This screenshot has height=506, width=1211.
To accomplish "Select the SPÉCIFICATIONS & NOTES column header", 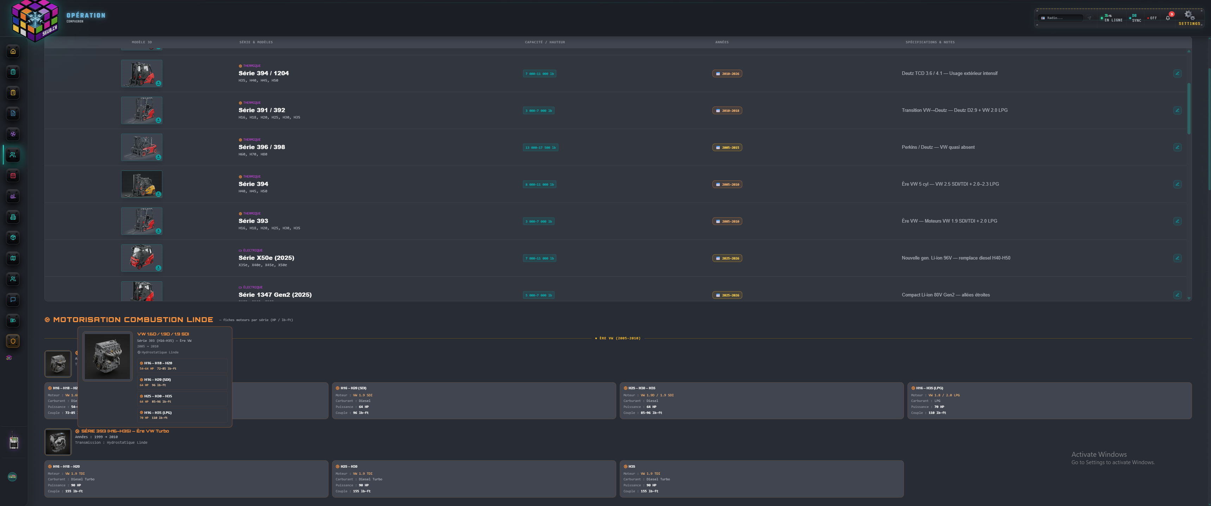I will [x=930, y=42].
